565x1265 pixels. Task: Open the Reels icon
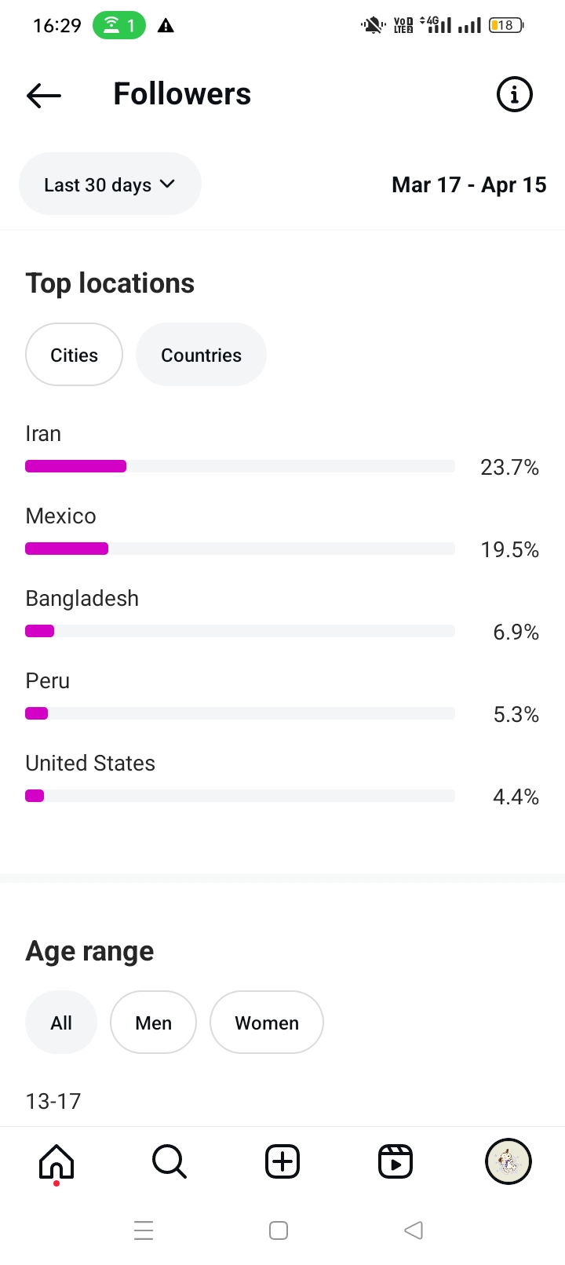[x=395, y=1161]
